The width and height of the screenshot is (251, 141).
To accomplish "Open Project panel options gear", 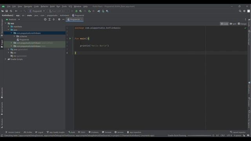I will click(x=59, y=20).
